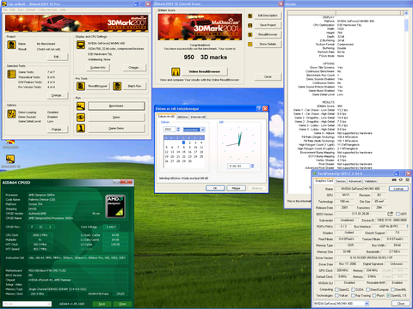Click the year field in the date dialog
The height and width of the screenshot is (309, 413).
point(170,130)
